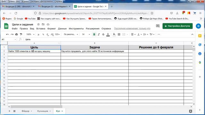Viewport: 205px width, 115px height.
Task: Click Настройки Доступа share button
Action: 177,26
